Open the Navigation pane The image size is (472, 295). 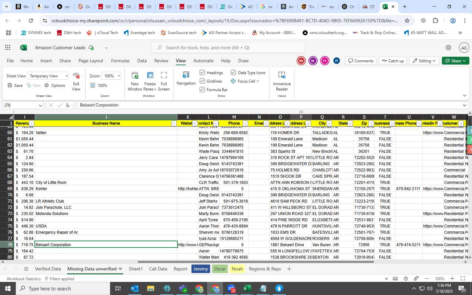[x=186, y=79]
